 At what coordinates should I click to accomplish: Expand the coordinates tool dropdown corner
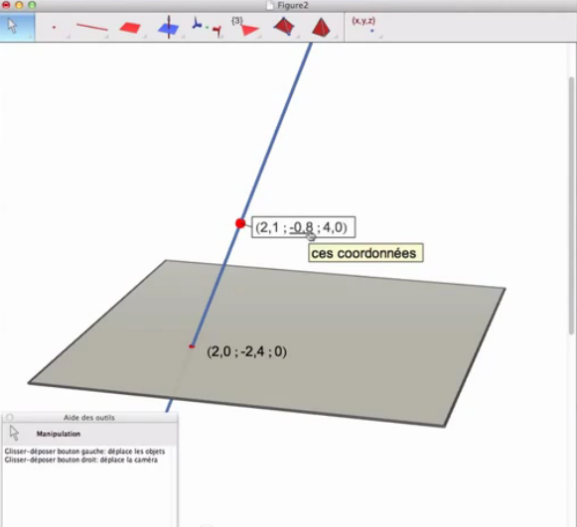380,37
